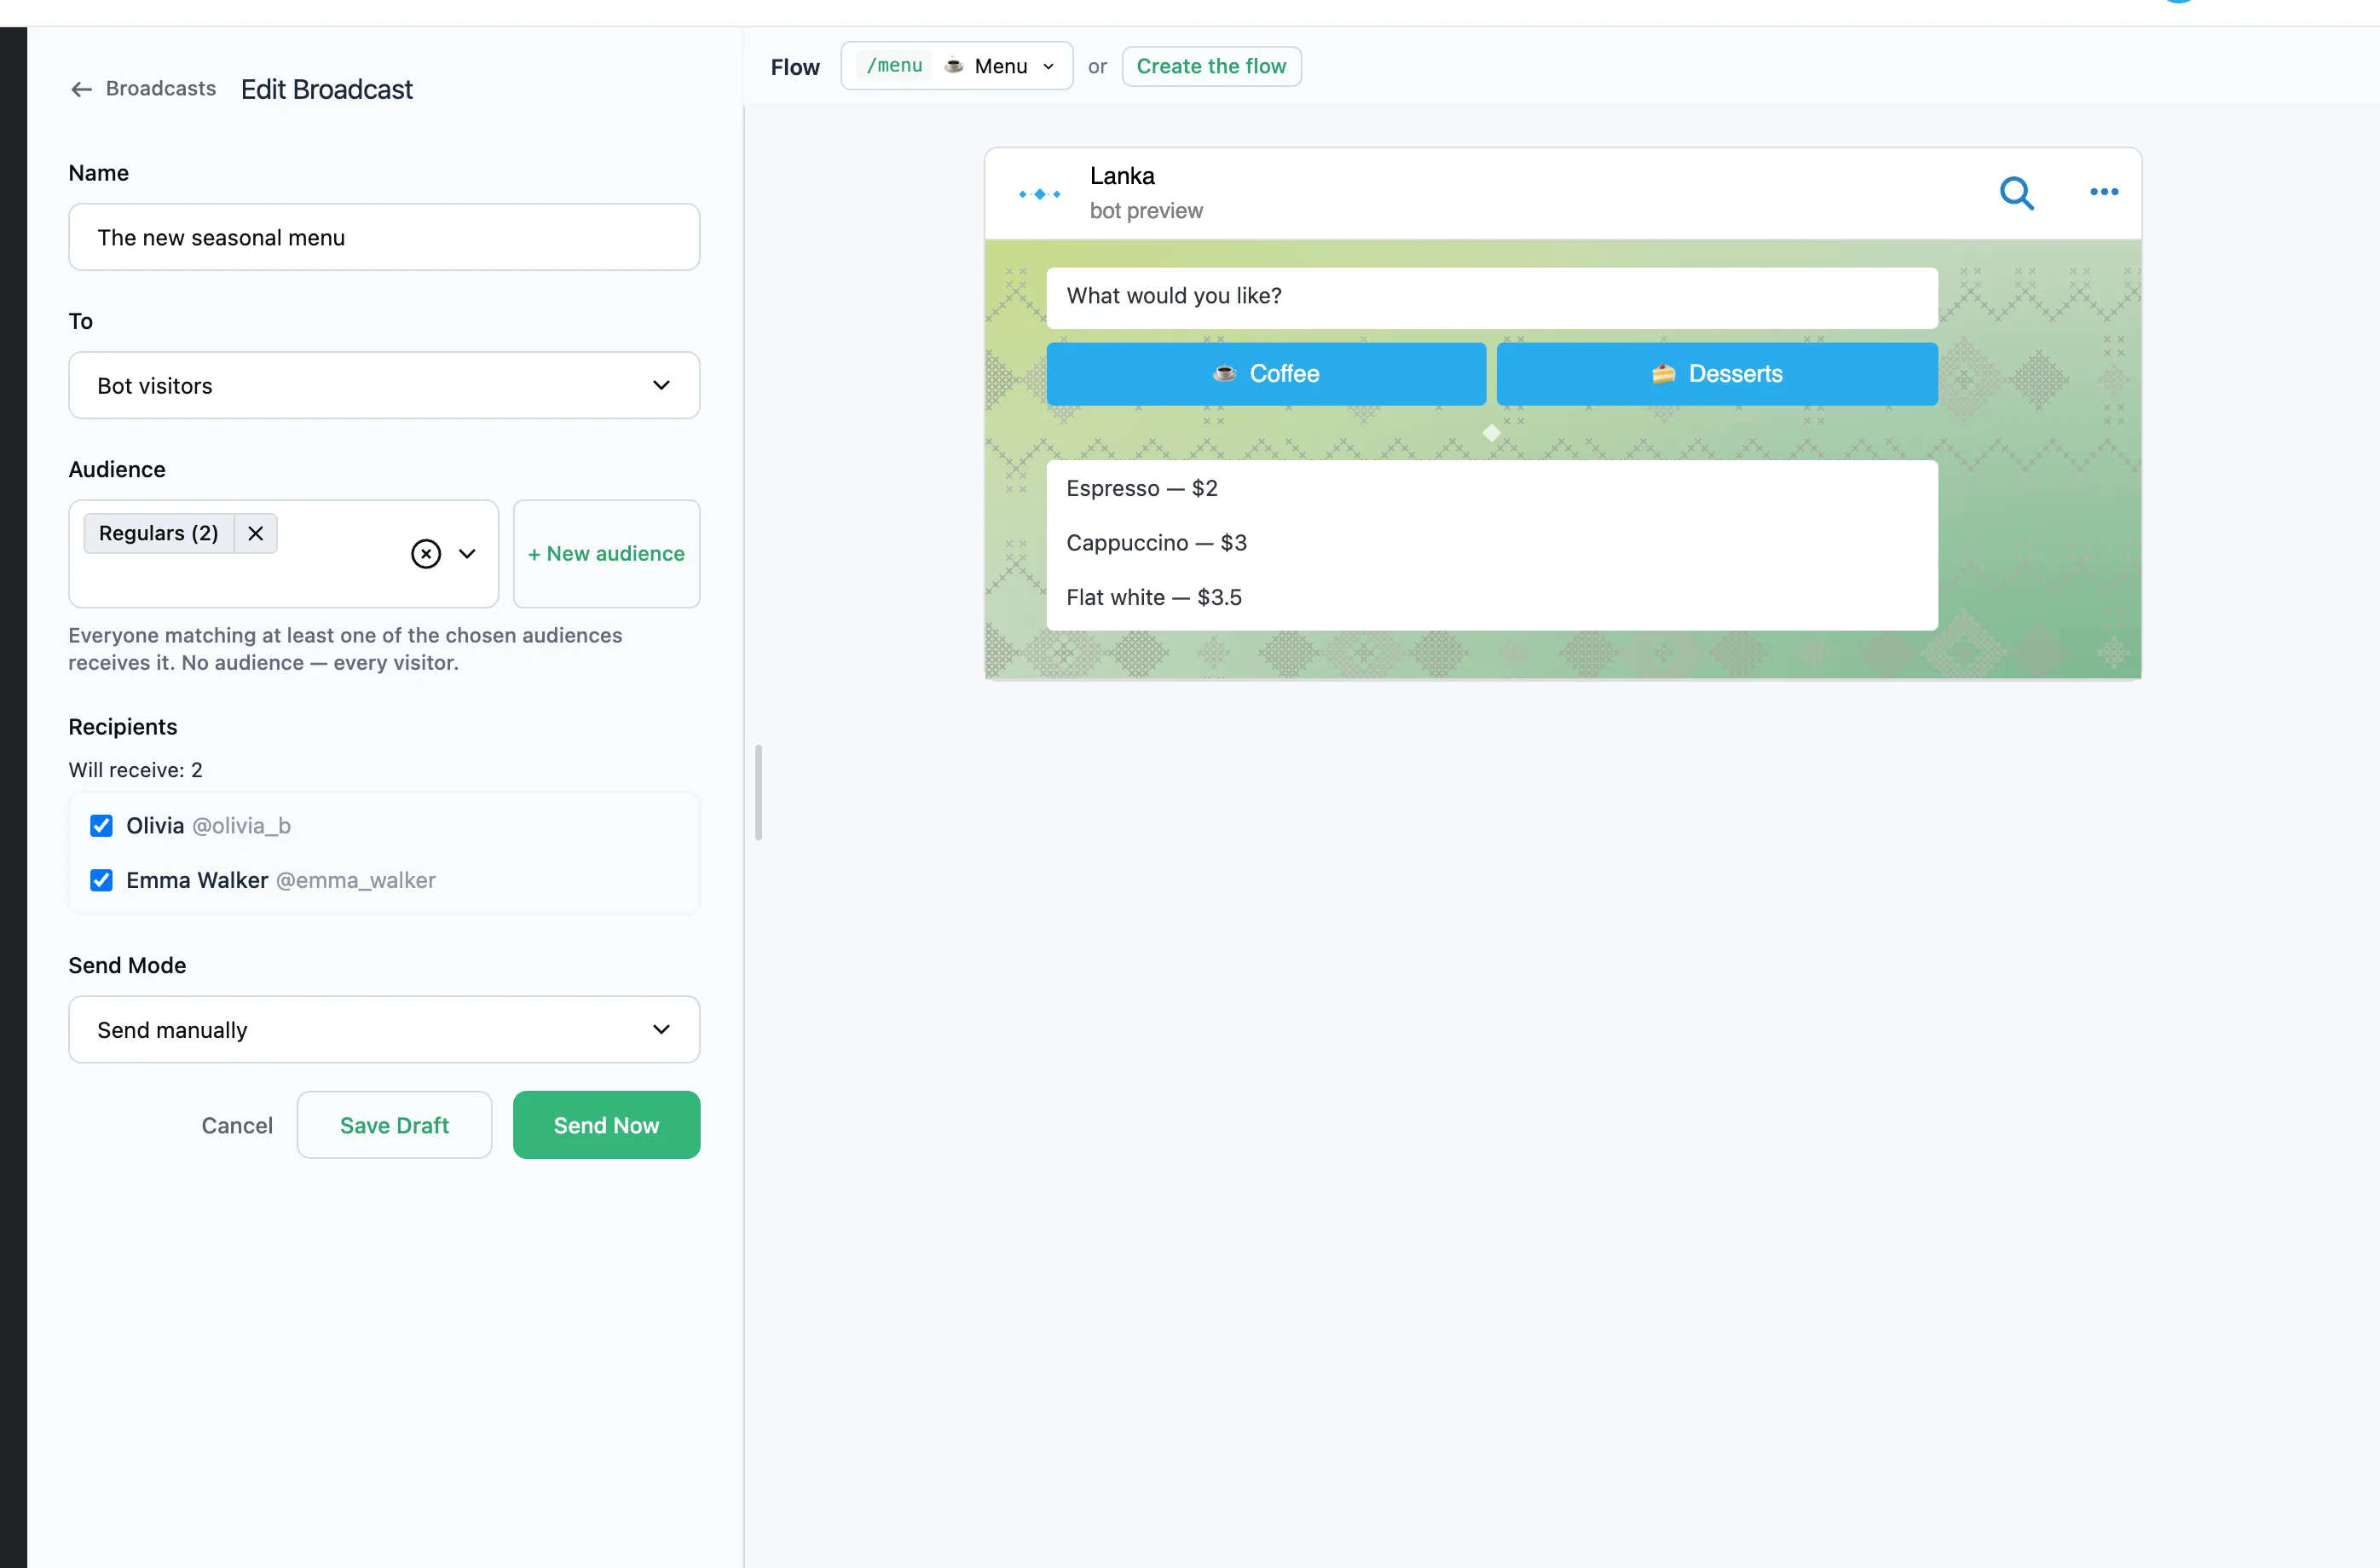
Task: Click Save Draft
Action: click(394, 1125)
